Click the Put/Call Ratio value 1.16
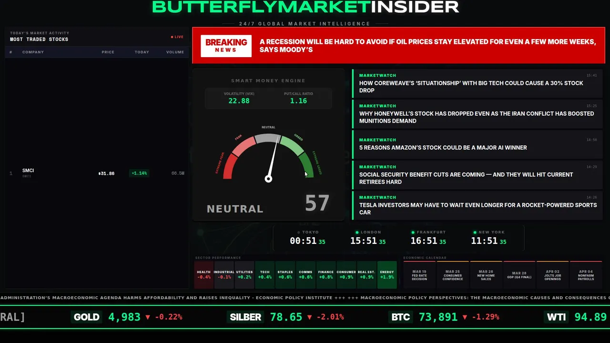 298,101
